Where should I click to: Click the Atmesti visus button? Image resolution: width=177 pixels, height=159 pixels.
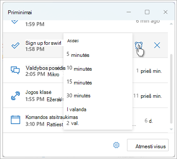pyautogui.click(x=148, y=145)
